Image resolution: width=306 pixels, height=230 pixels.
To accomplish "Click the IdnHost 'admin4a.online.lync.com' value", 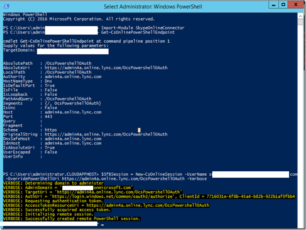I will (73, 144).
